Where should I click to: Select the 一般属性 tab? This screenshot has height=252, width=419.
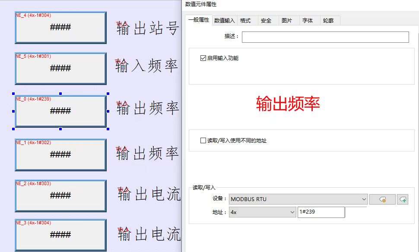(199, 20)
